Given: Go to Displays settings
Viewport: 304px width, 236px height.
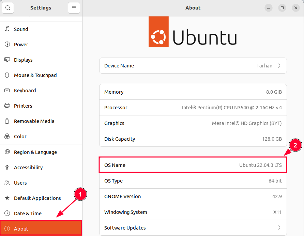Looking at the screenshot, I should pos(41,60).
